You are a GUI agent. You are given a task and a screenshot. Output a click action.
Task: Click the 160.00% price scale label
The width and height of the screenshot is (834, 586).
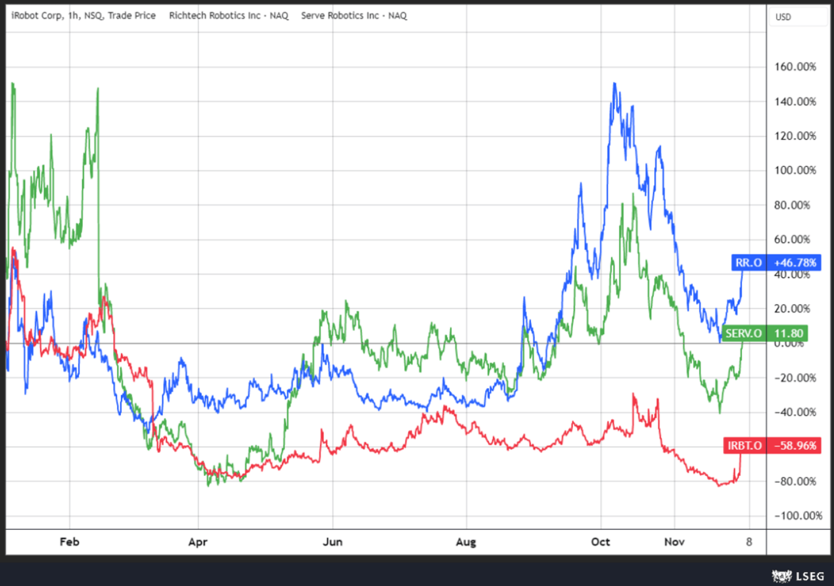795,67
